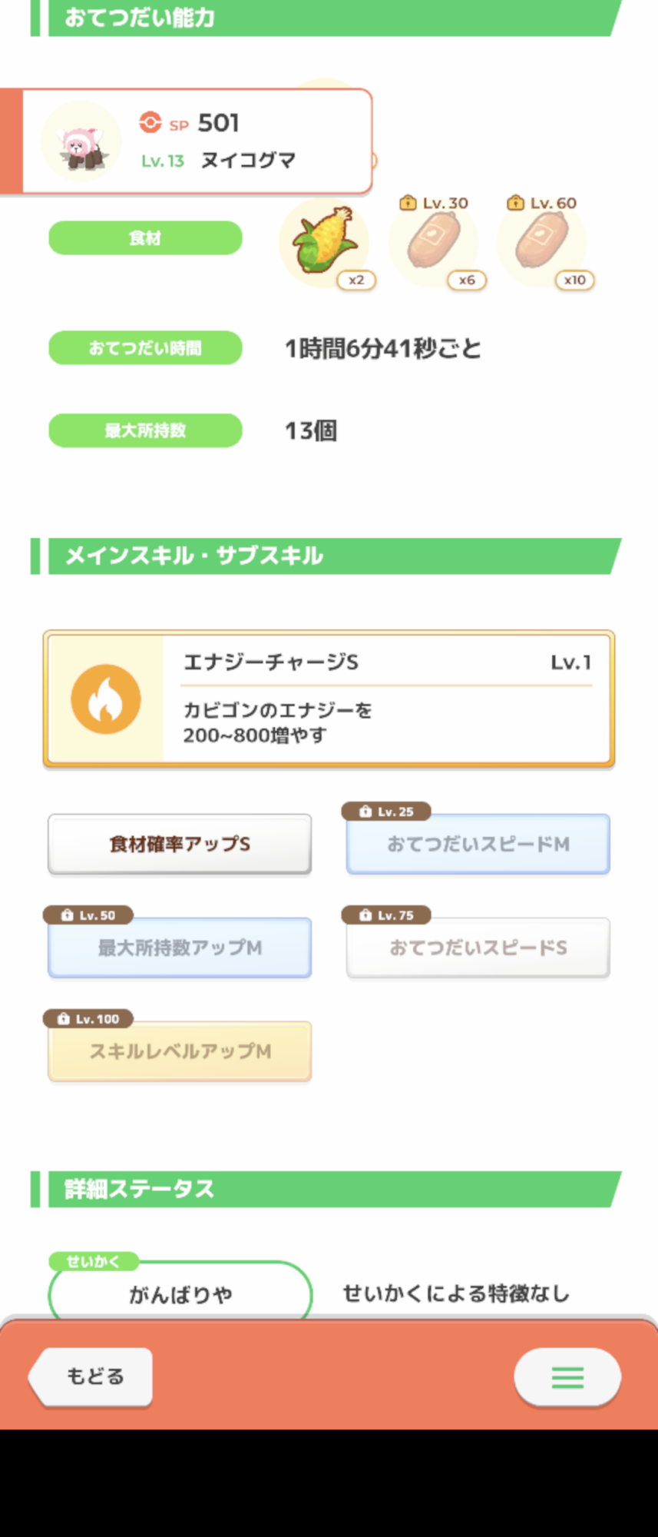
Task: Select the locked 最大所持数アップM skill
Action: pos(180,948)
